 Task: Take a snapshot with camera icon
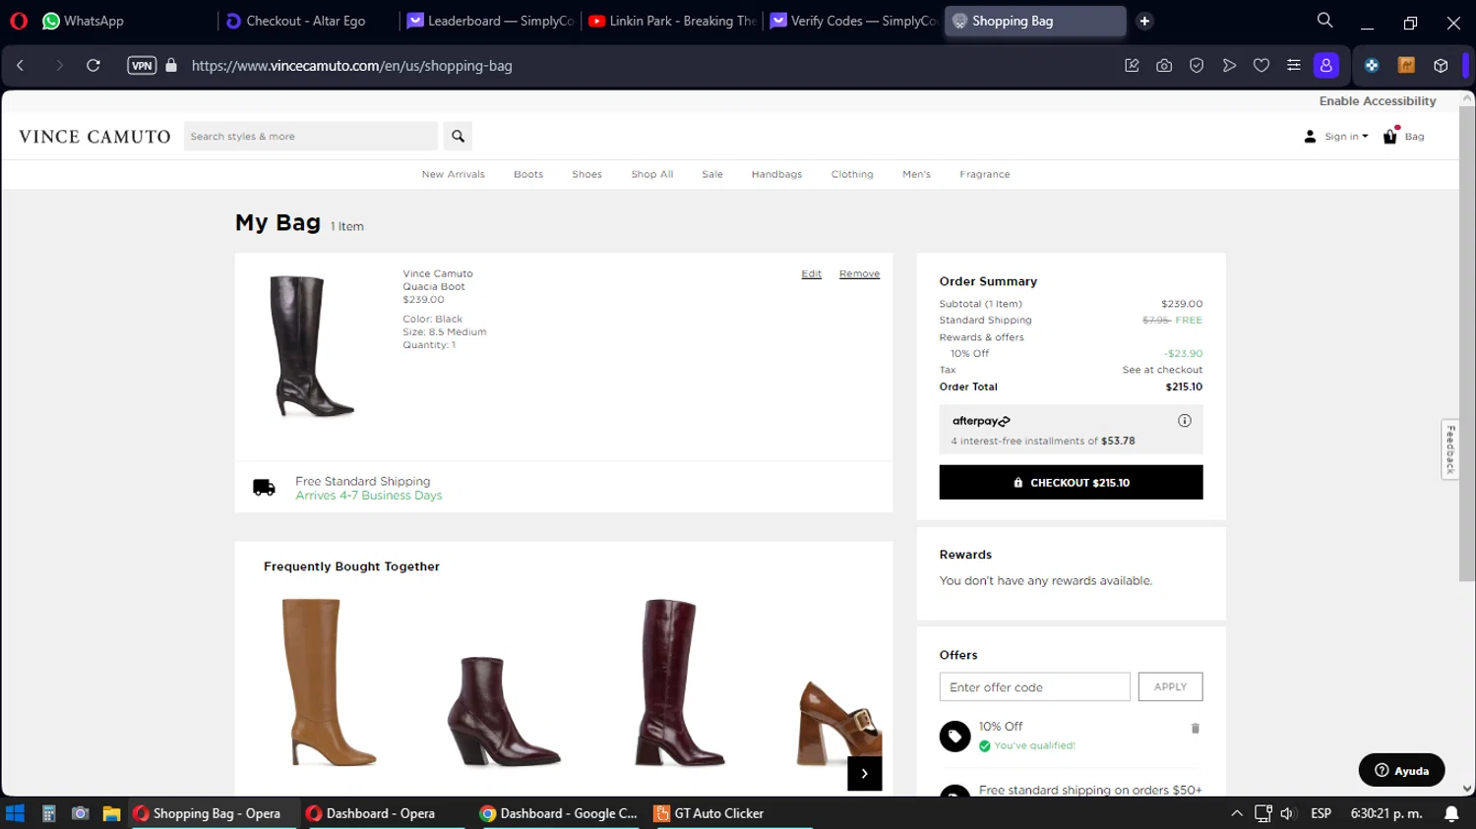[1164, 66]
